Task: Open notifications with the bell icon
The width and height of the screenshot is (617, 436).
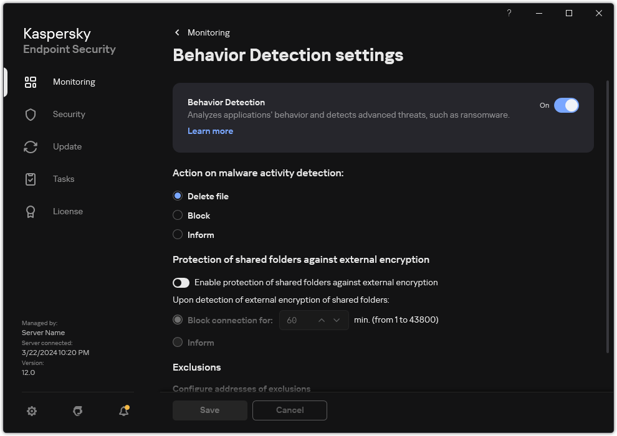Action: coord(123,412)
